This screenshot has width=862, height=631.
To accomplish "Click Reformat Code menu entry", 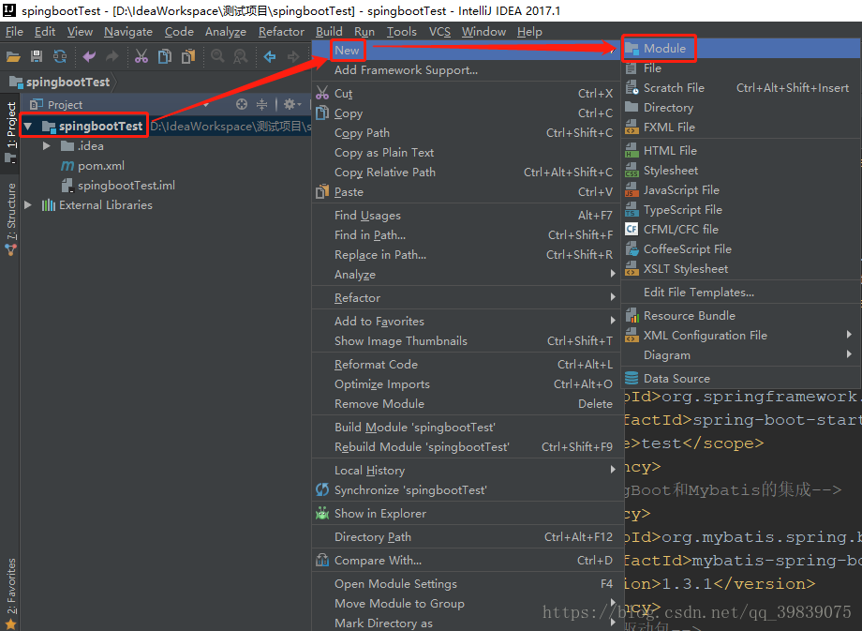I will click(467, 364).
